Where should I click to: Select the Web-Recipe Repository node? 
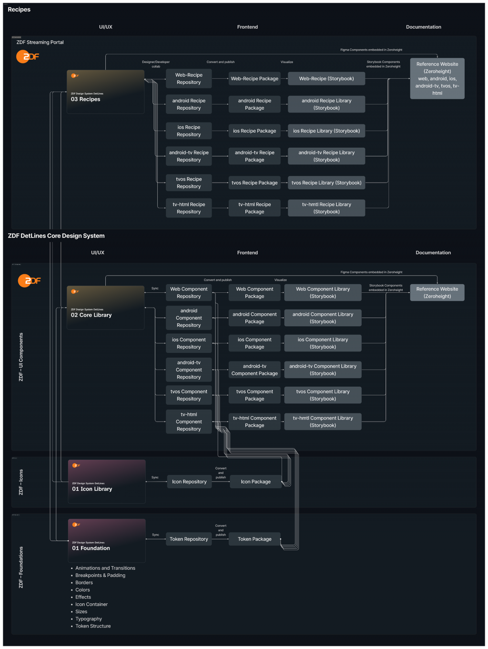click(x=189, y=79)
